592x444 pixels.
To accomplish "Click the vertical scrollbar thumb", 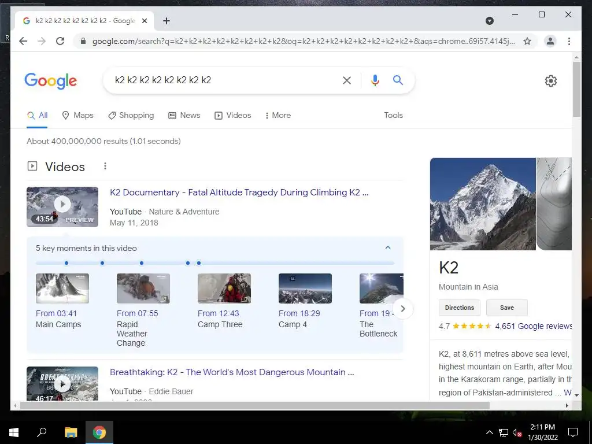I will pyautogui.click(x=576, y=89).
